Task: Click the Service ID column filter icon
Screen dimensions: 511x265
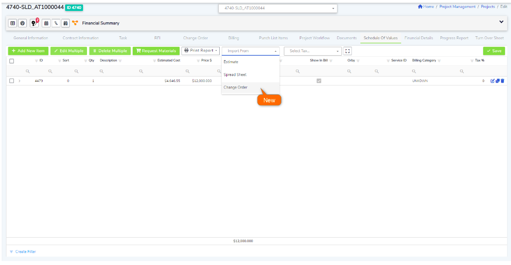Action: [x=388, y=61]
